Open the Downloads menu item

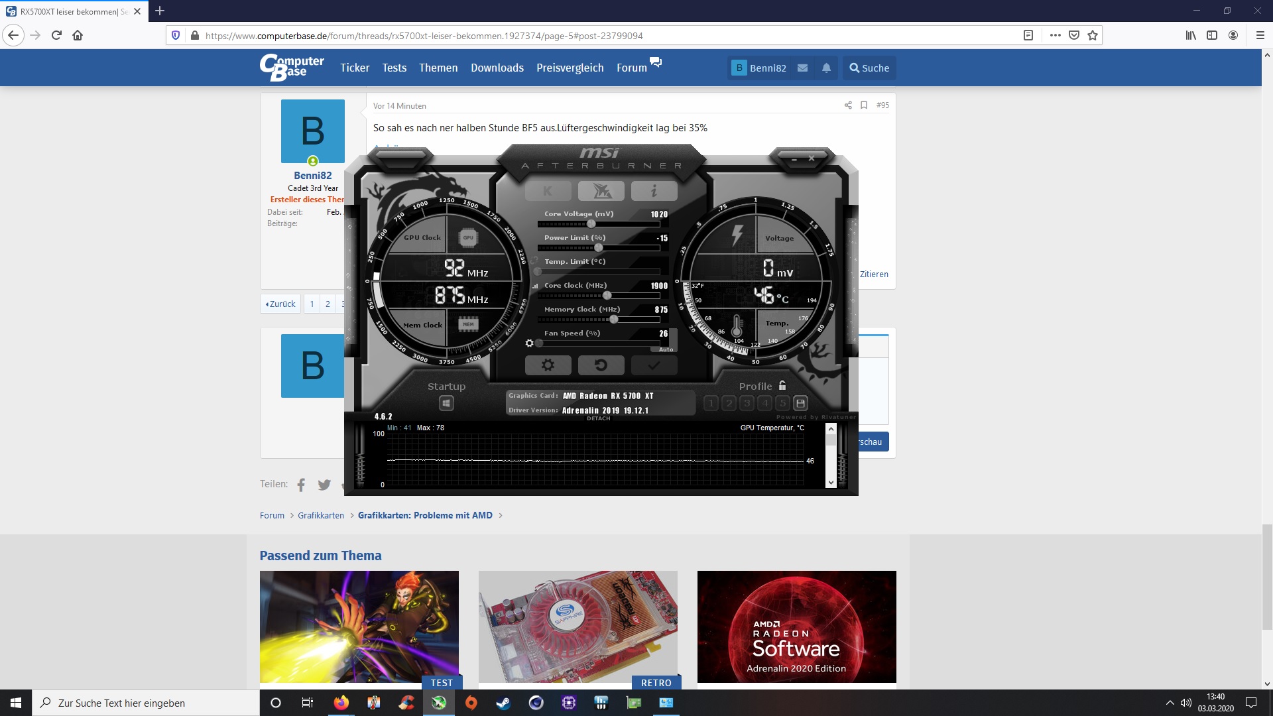[497, 68]
